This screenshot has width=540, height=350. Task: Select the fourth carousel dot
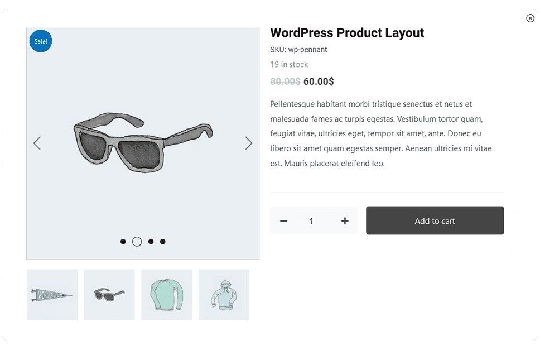(x=163, y=242)
